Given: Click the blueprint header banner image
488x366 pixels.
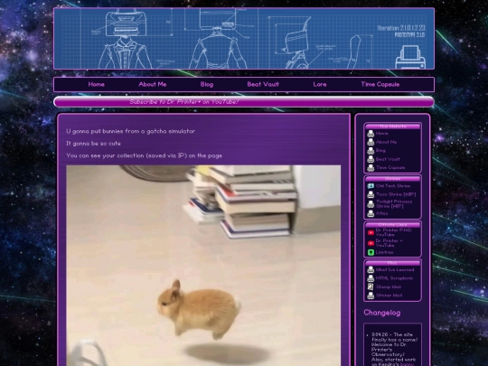Looking at the screenshot, I should (244, 38).
